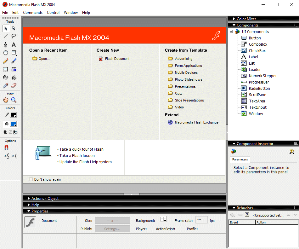The image size is (299, 249).
Task: Click the Smooth option icon
Action: point(7,156)
